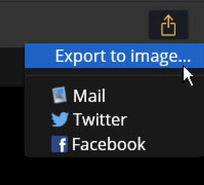Select Export to image... menu entry
This screenshot has width=204, height=185.
coord(114,56)
